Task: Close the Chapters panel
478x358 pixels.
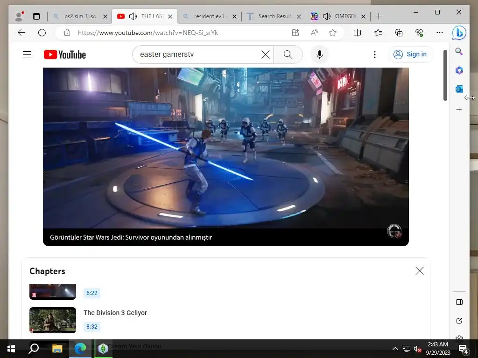Action: coord(420,271)
